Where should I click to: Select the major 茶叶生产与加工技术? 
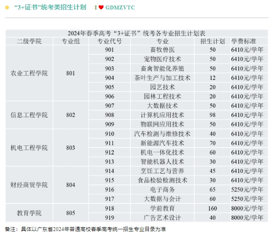[x=163, y=78]
